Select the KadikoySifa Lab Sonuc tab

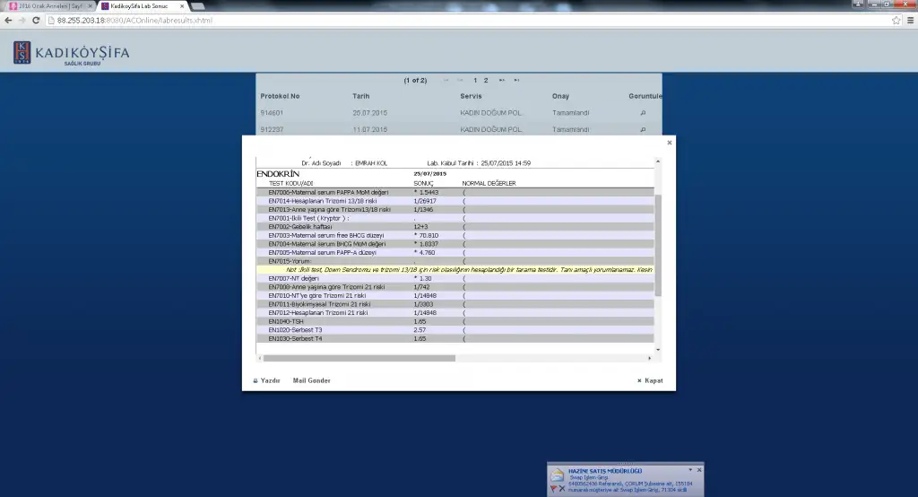click(143, 6)
